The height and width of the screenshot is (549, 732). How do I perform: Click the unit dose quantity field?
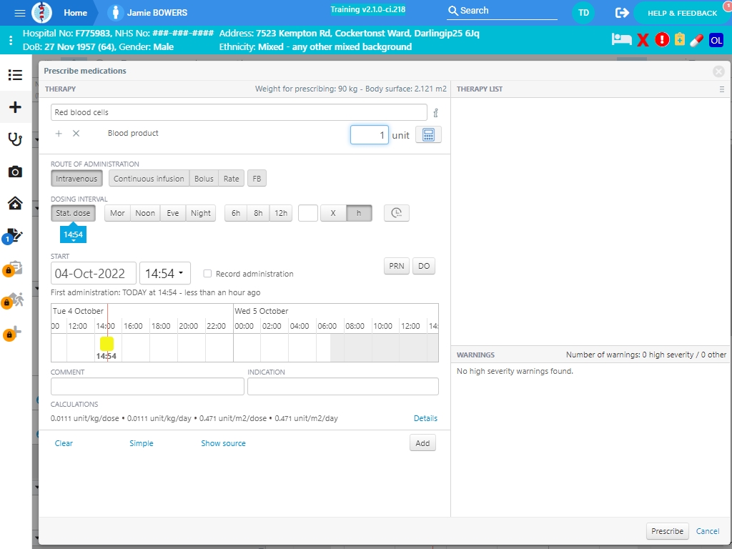coord(370,135)
